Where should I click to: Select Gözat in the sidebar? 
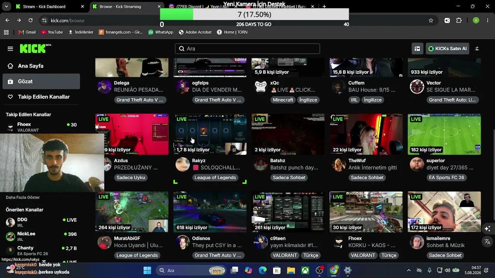[x=41, y=81]
